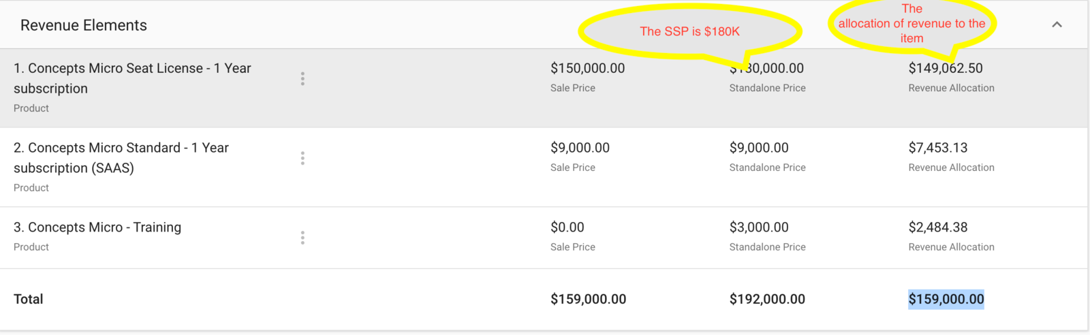Click the Total row label
The image size is (1090, 335).
[29, 299]
